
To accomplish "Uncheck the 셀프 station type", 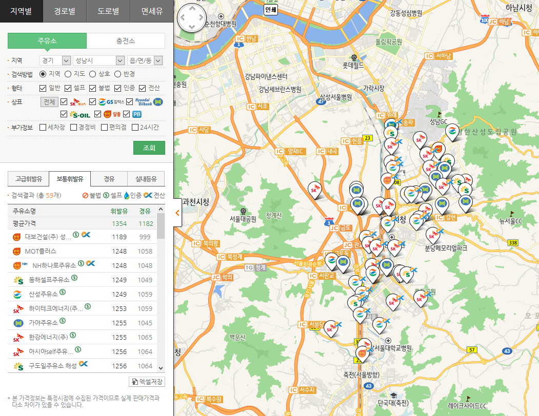I will tap(68, 88).
